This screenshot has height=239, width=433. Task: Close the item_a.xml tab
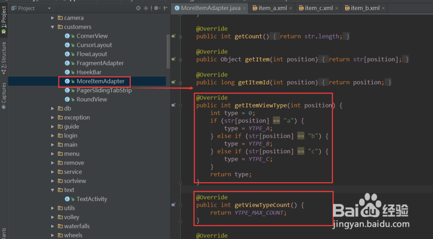[291, 8]
